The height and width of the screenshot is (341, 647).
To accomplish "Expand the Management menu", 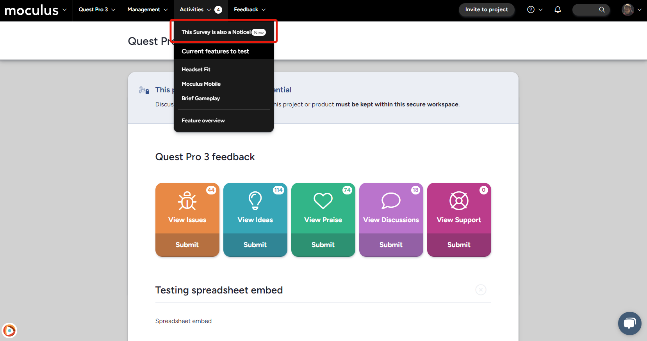I will click(147, 10).
